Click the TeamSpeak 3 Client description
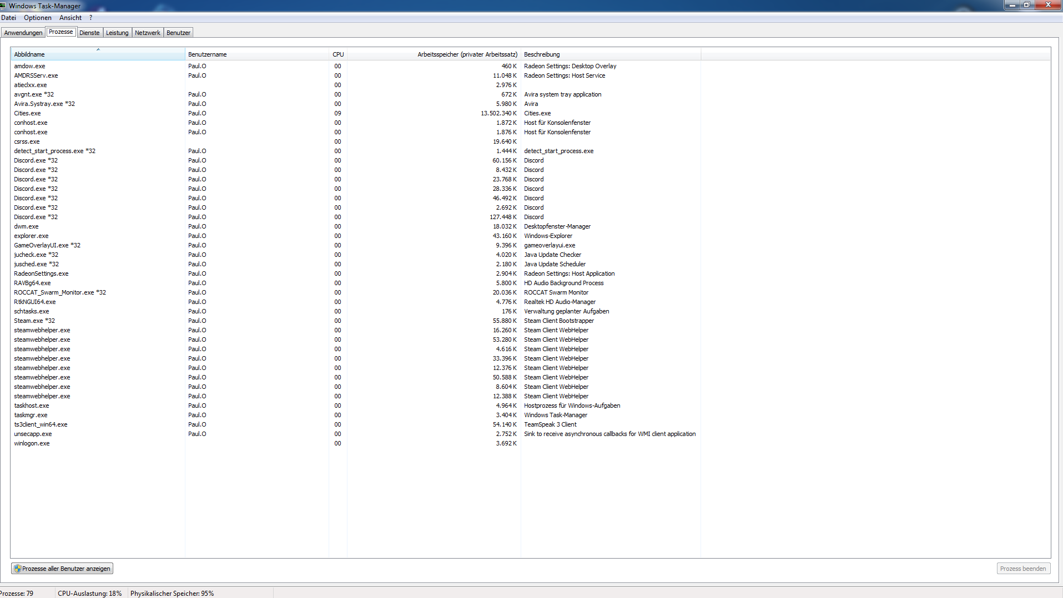Viewport: 1063px width, 598px height. pos(550,424)
